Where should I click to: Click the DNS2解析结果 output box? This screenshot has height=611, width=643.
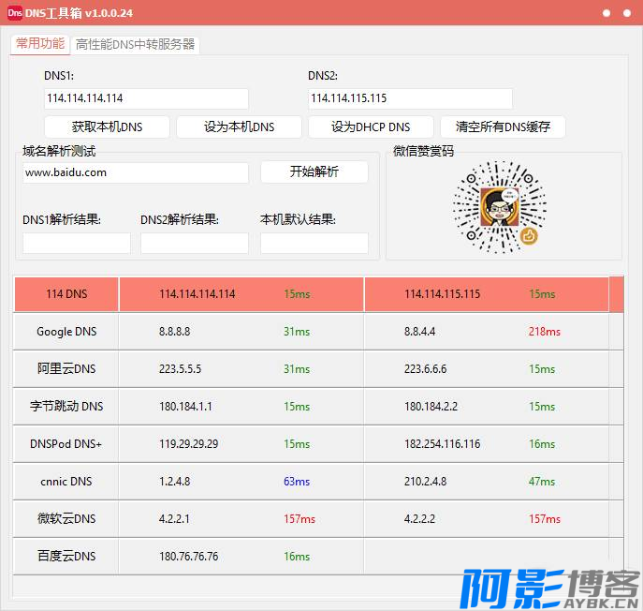click(x=195, y=243)
